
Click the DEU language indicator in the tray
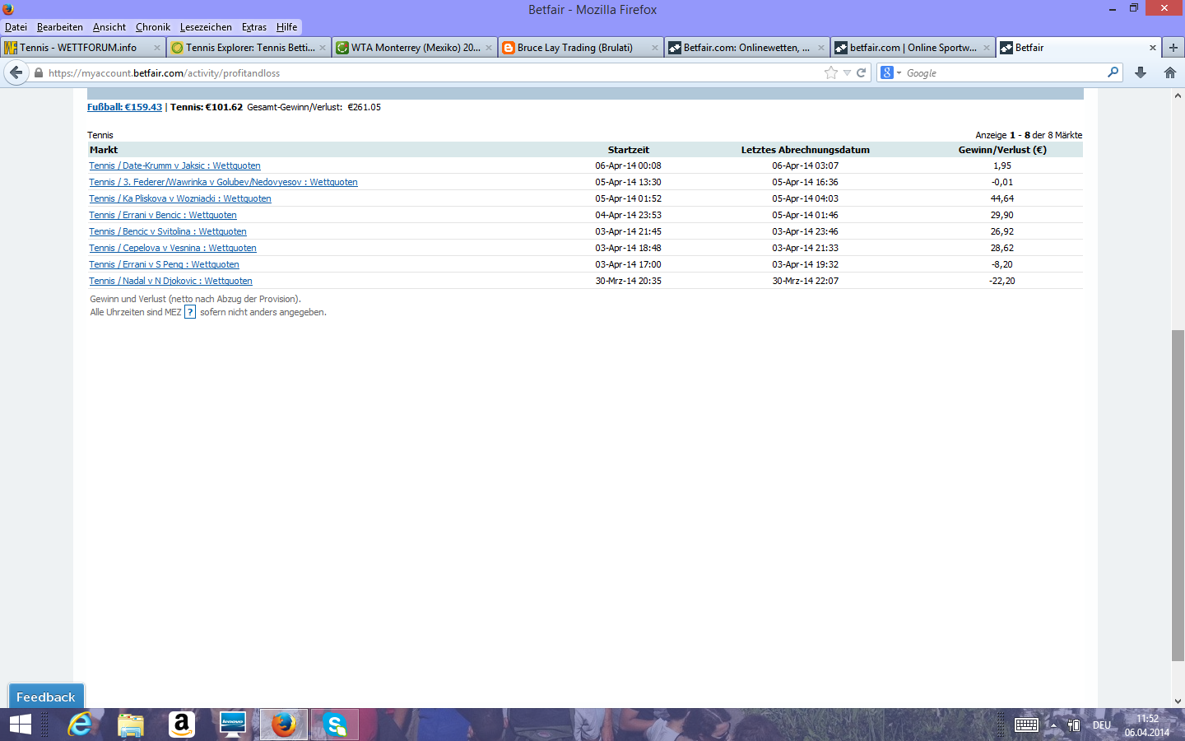[x=1102, y=725]
